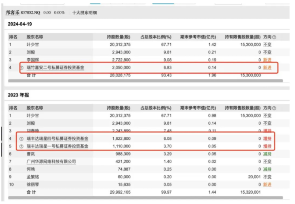
Task: Open the 瑞丰达瑞星一号私募证券投资基金 link
Action: point(57,146)
